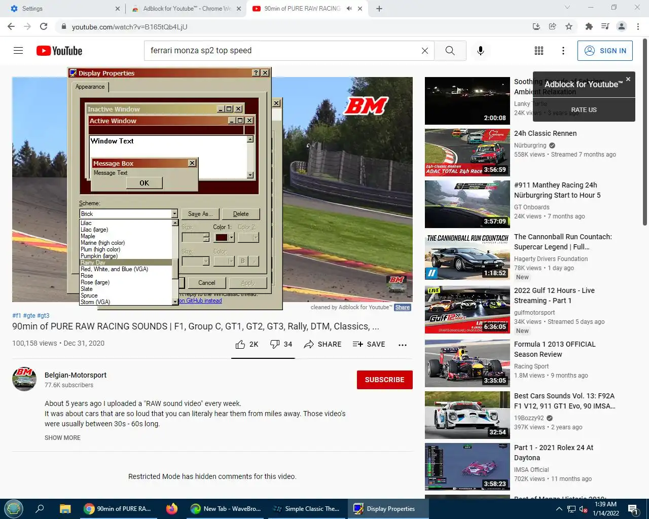The image size is (649, 519).
Task: Open more actions under the video
Action: (403, 345)
